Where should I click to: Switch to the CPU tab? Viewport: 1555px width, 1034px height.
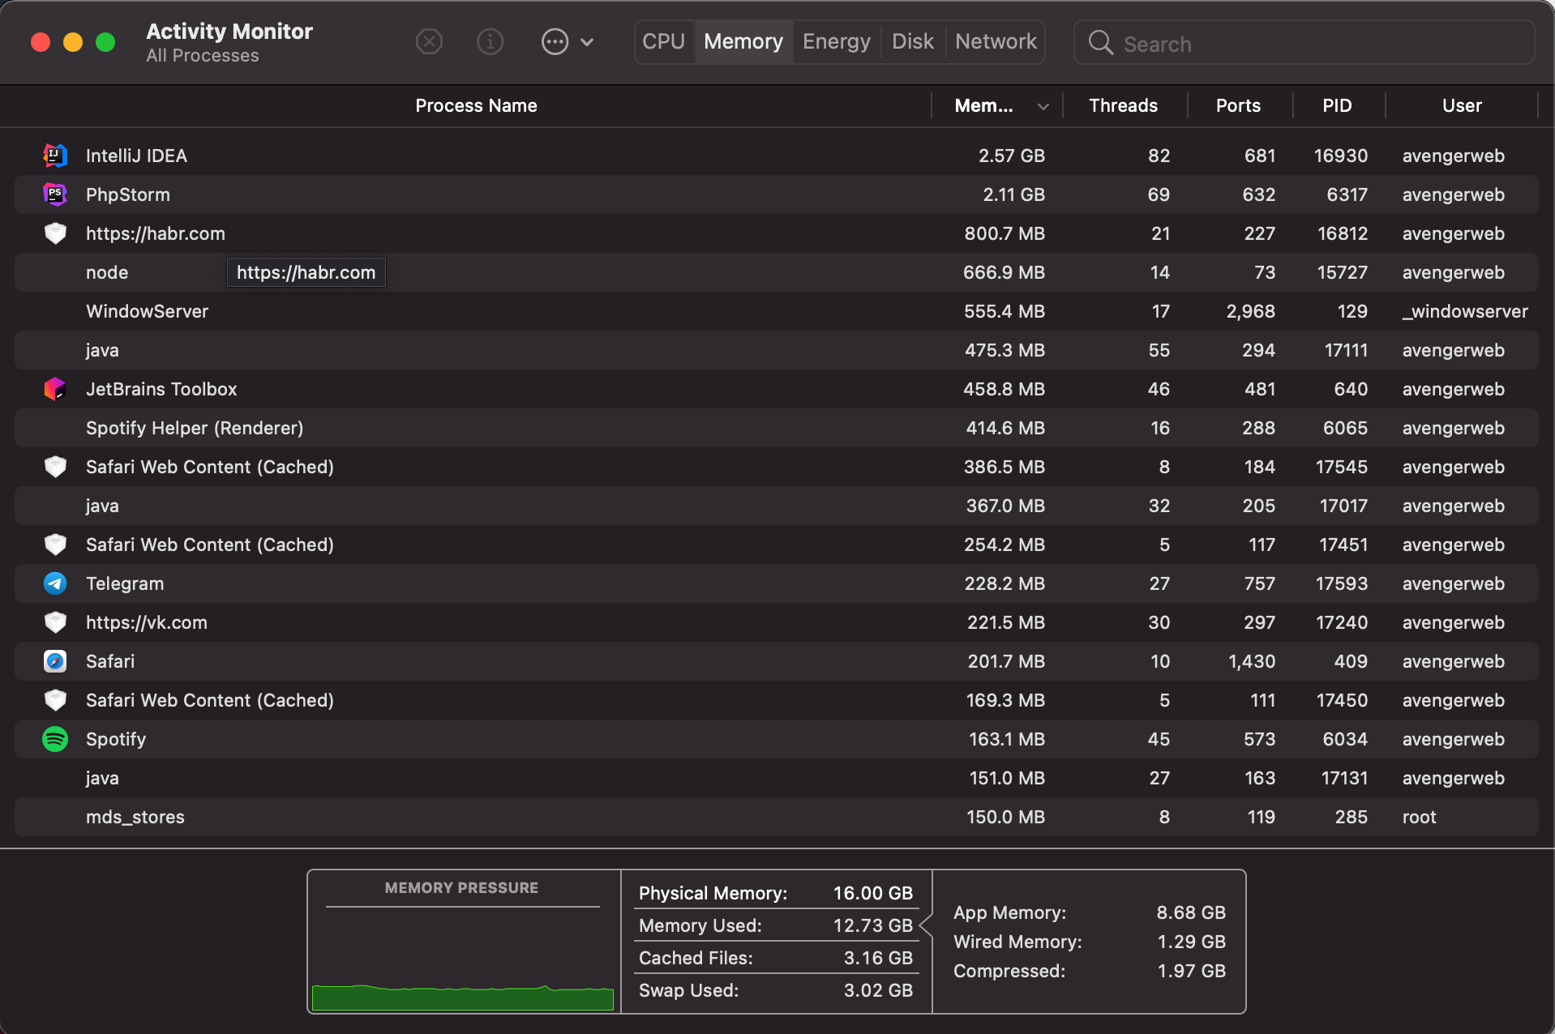pyautogui.click(x=664, y=41)
